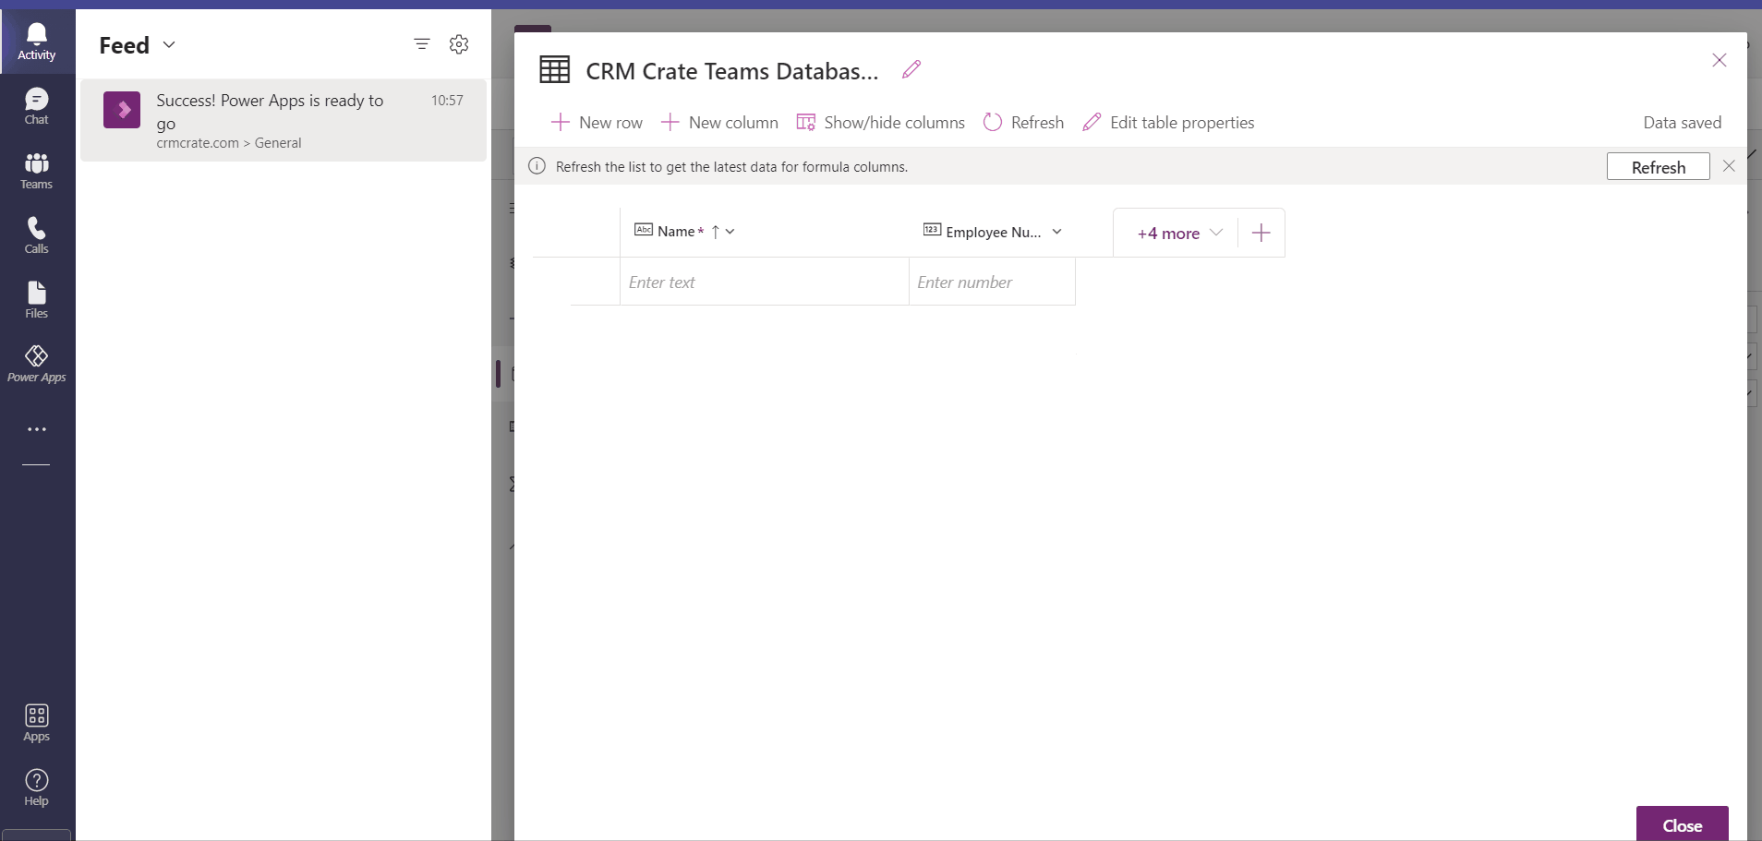Open Power Apps from the sidebar
The width and height of the screenshot is (1762, 841).
(36, 362)
